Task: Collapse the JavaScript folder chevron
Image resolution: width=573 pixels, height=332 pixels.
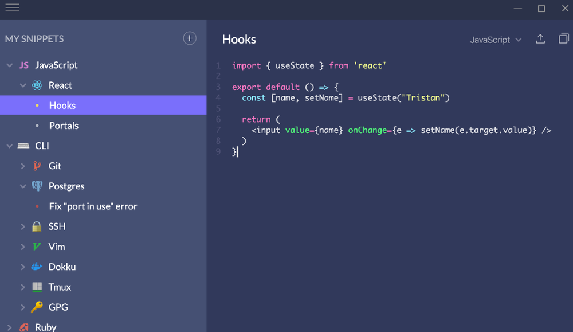Action: (x=10, y=65)
